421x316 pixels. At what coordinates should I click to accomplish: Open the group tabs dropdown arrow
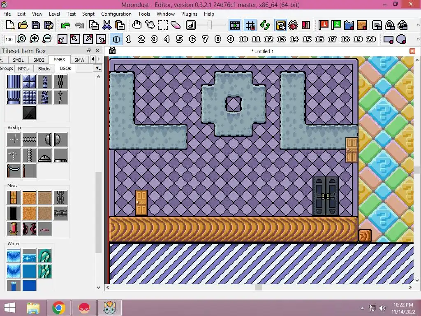[x=98, y=68]
